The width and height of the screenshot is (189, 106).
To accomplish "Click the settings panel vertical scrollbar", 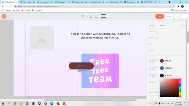I will click(188, 37).
